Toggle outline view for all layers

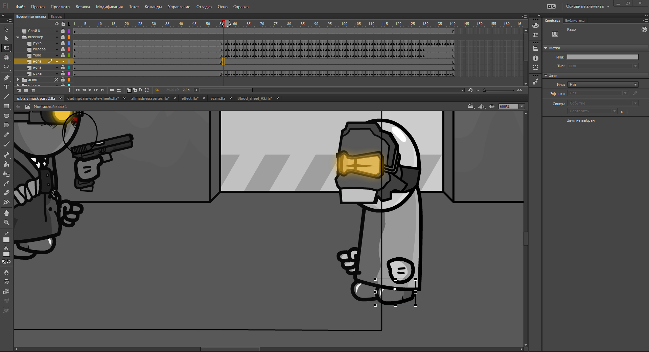click(x=69, y=24)
